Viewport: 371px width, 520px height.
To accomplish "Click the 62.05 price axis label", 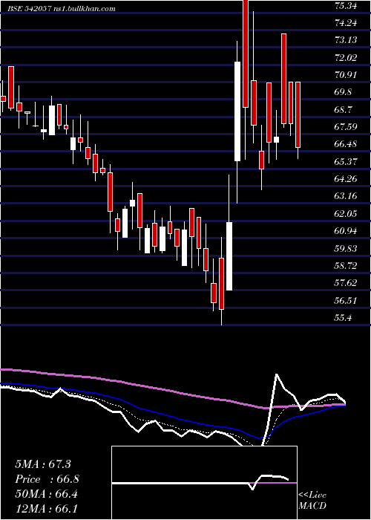I will [346, 214].
